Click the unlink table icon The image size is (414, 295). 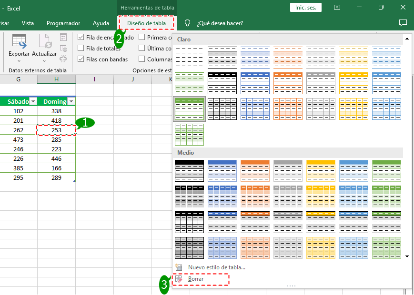(63, 59)
